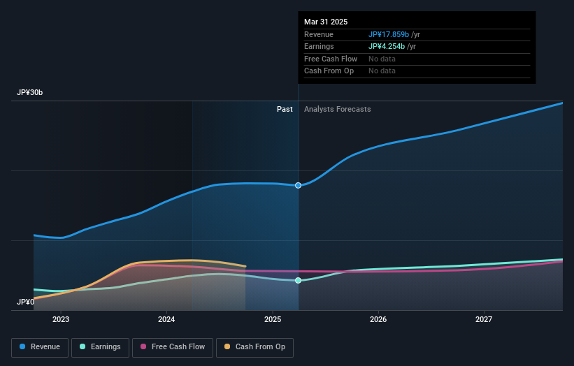Click the pink Free Cash Flow legend dot

(143, 346)
